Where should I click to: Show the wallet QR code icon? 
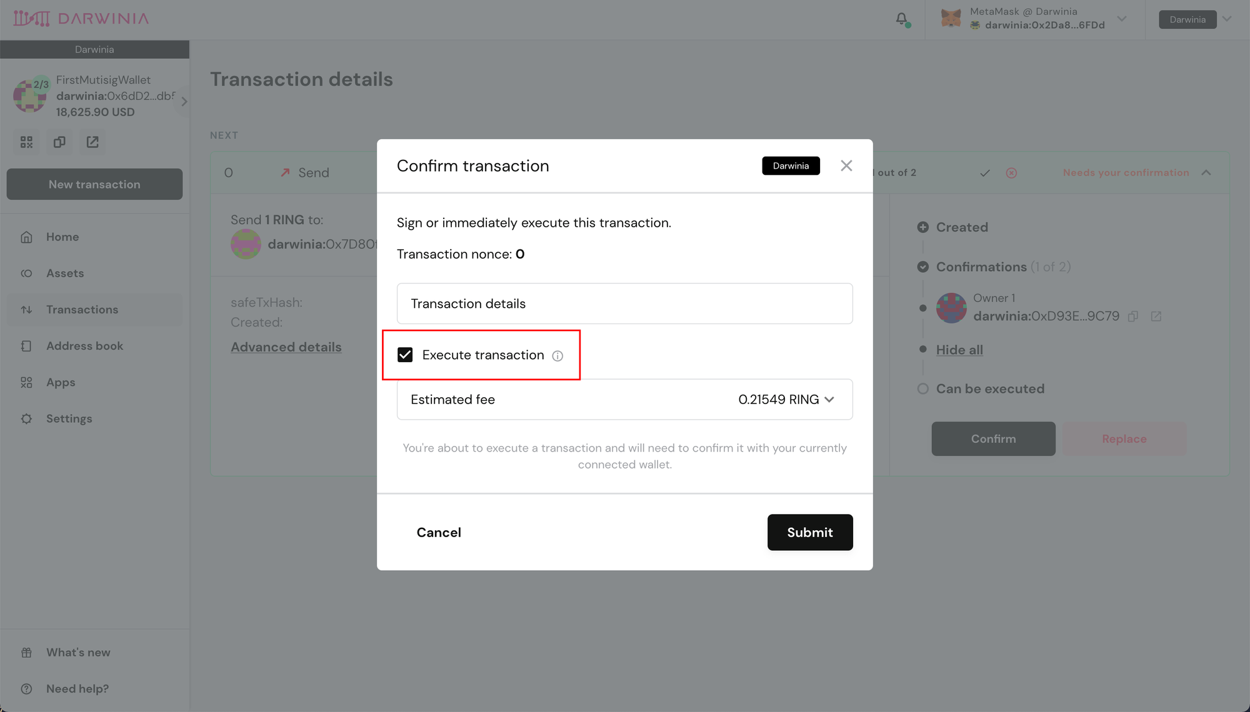coord(26,142)
